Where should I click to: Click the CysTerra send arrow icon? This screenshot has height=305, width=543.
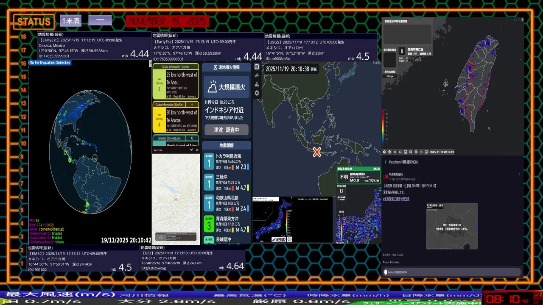(192, 150)
